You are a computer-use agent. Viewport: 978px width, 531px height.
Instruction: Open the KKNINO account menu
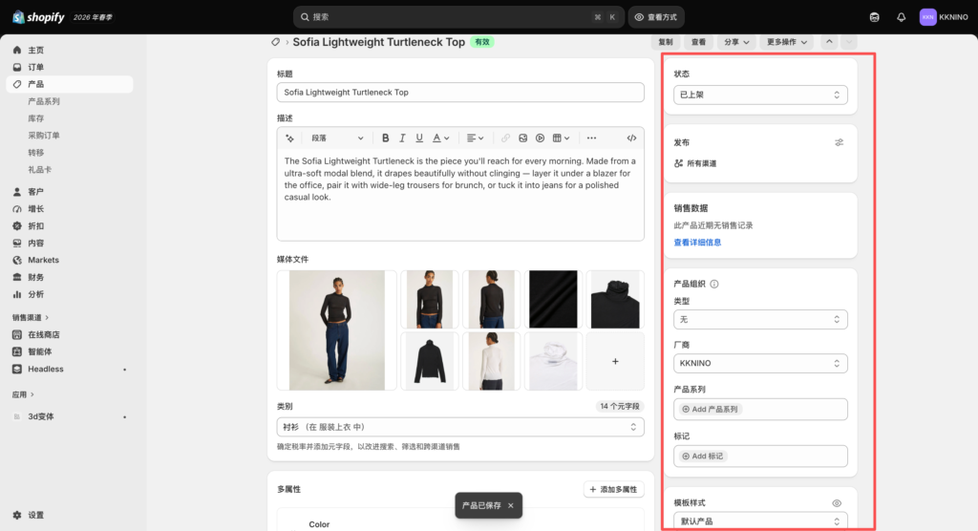944,17
